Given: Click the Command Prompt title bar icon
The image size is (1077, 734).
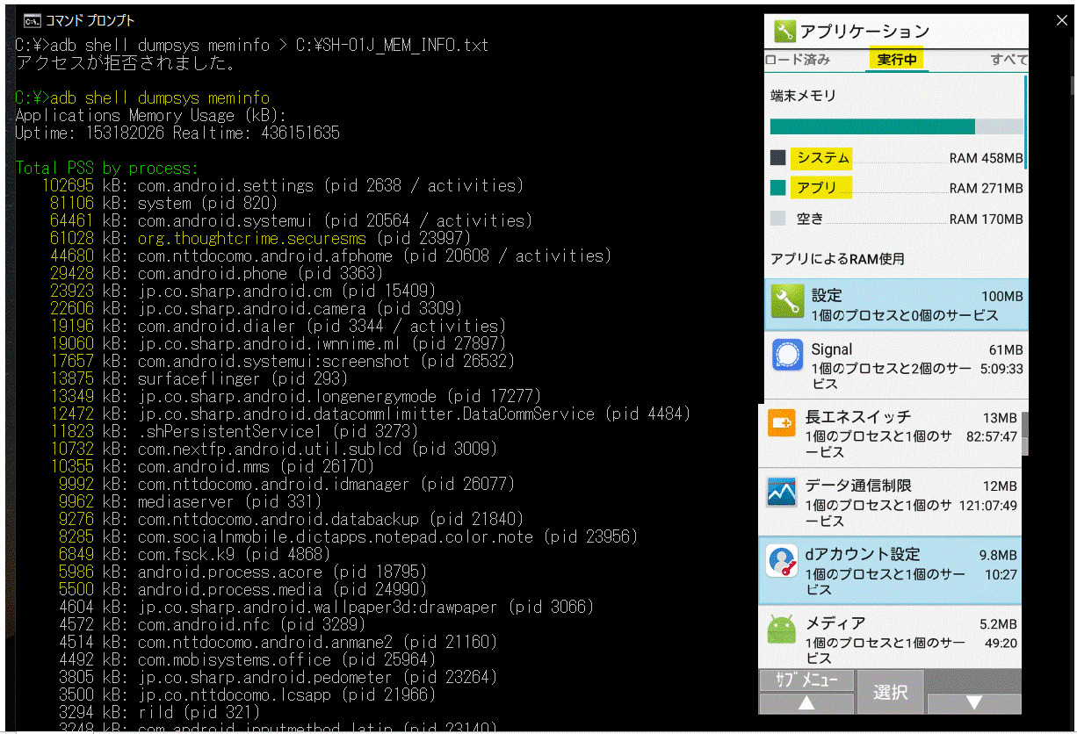Looking at the screenshot, I should click(32, 21).
